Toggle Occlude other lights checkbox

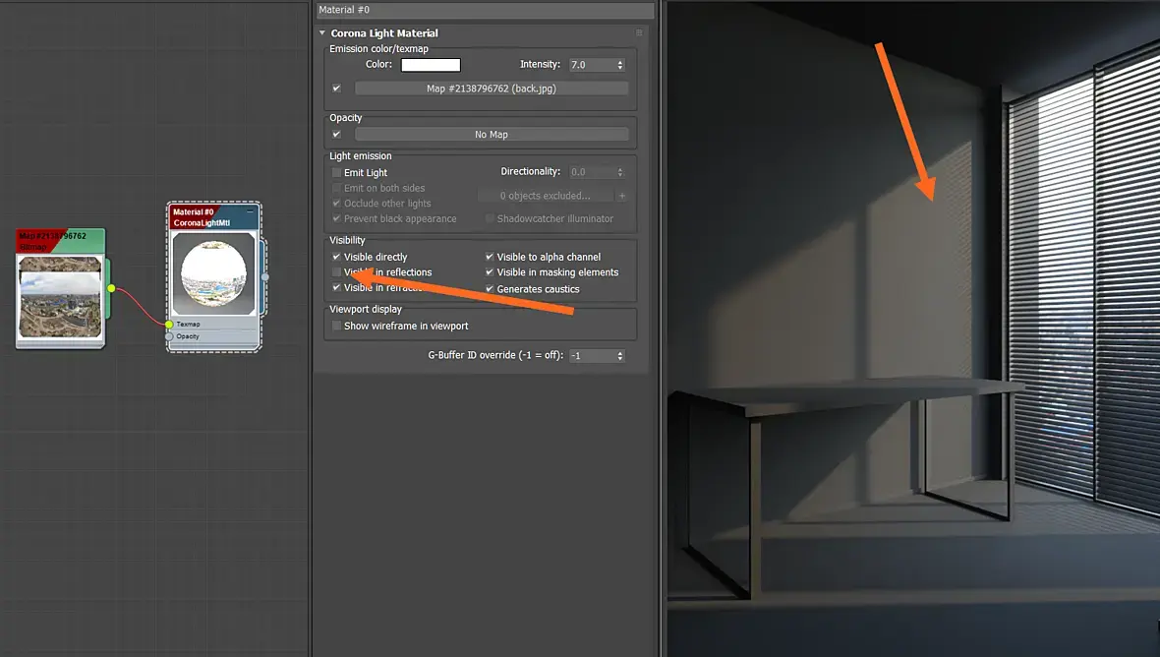(336, 204)
